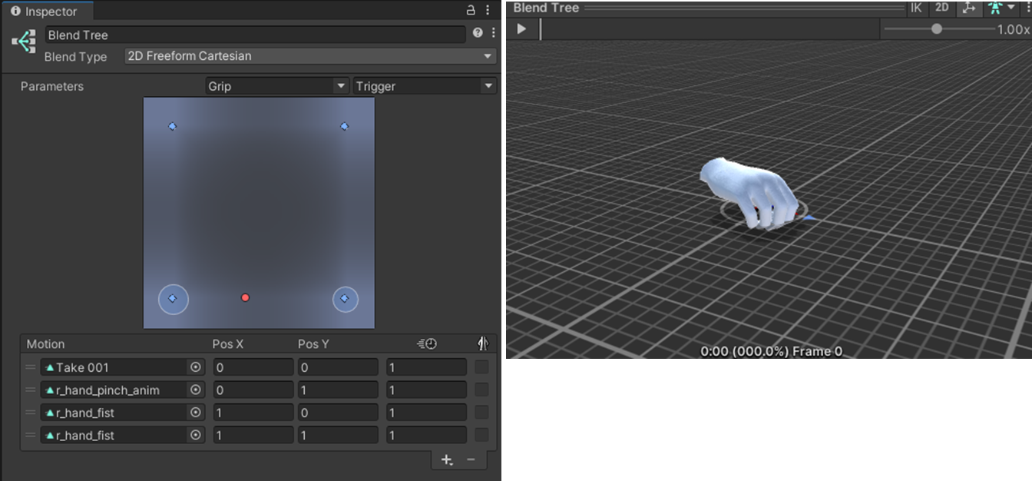
Task: Open the Blend Type dropdown
Action: (310, 56)
